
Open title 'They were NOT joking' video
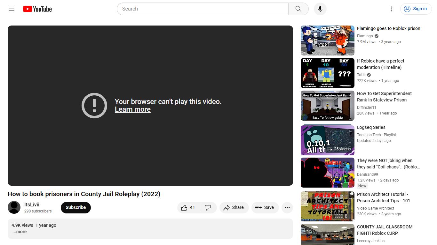tap(388, 164)
